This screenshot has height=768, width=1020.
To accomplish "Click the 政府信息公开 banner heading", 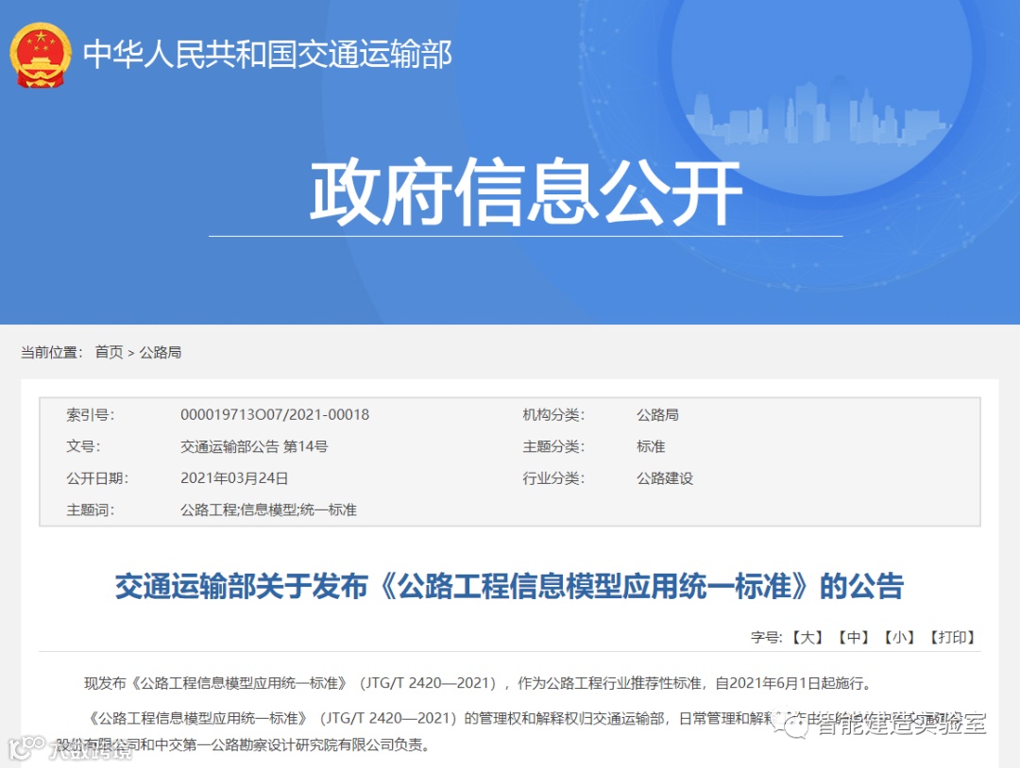I will click(x=526, y=192).
